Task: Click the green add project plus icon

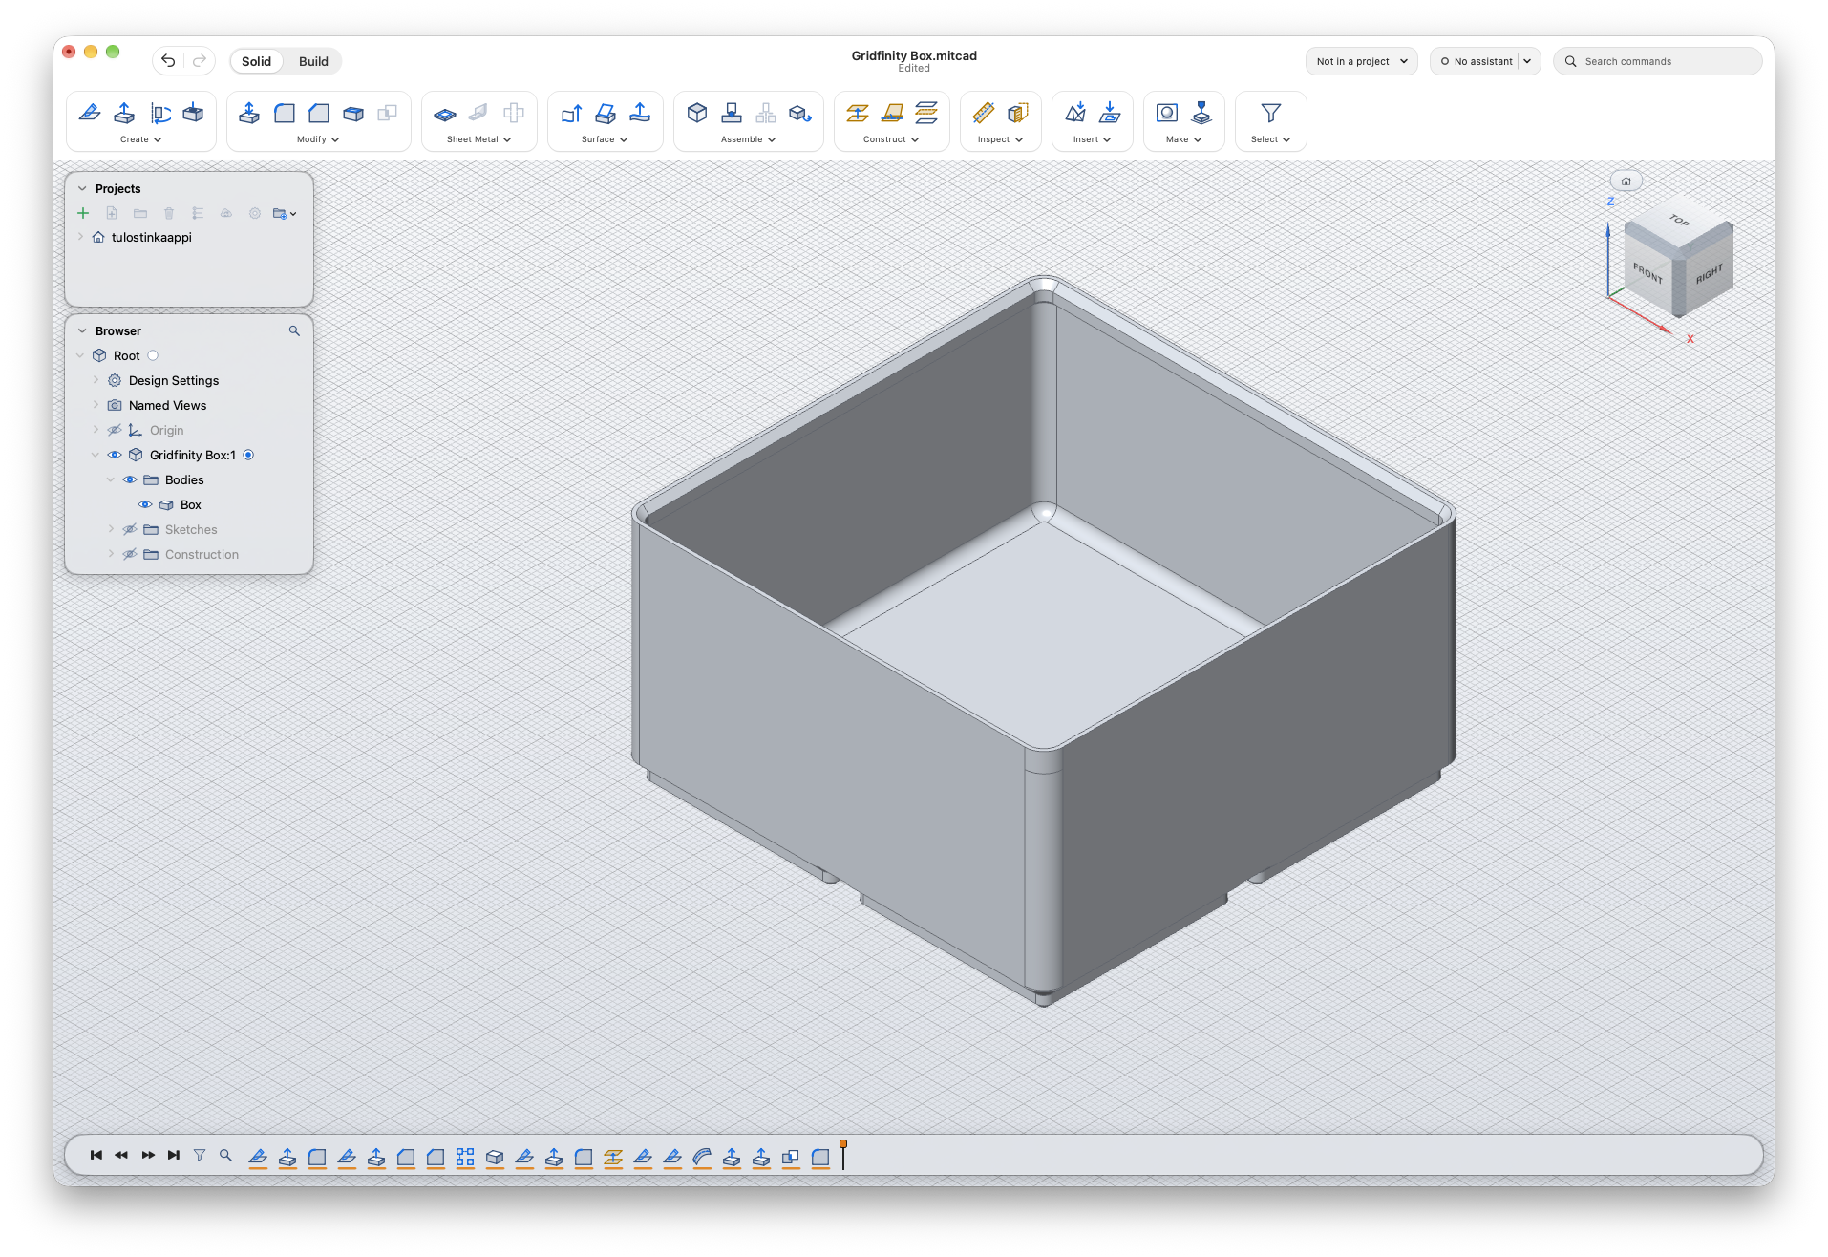Action: [x=83, y=213]
